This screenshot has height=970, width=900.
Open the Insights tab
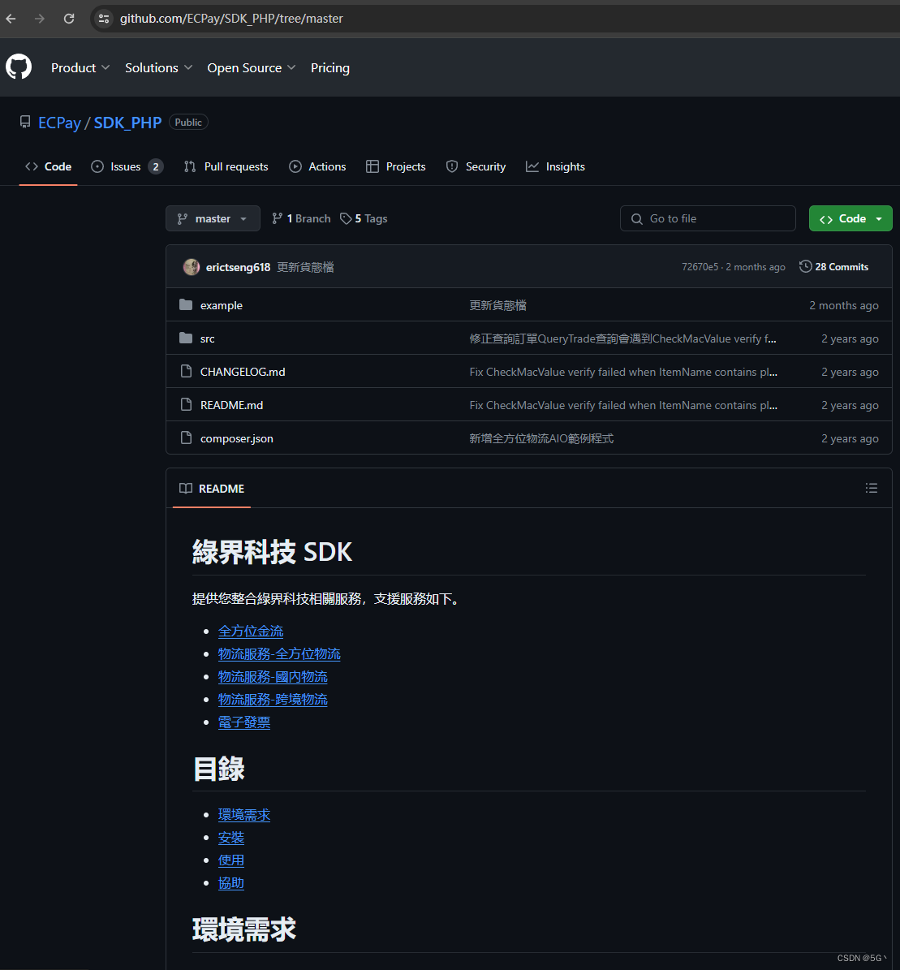tap(555, 166)
